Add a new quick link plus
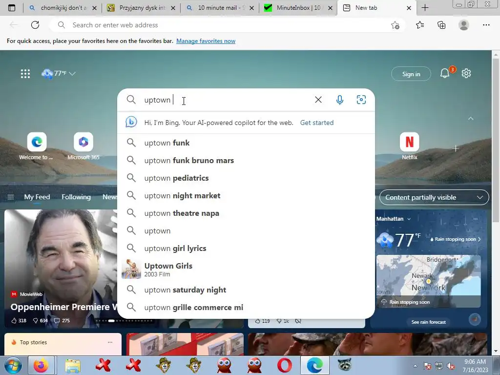Viewport: 500px width, 375px height. pyautogui.click(x=456, y=148)
